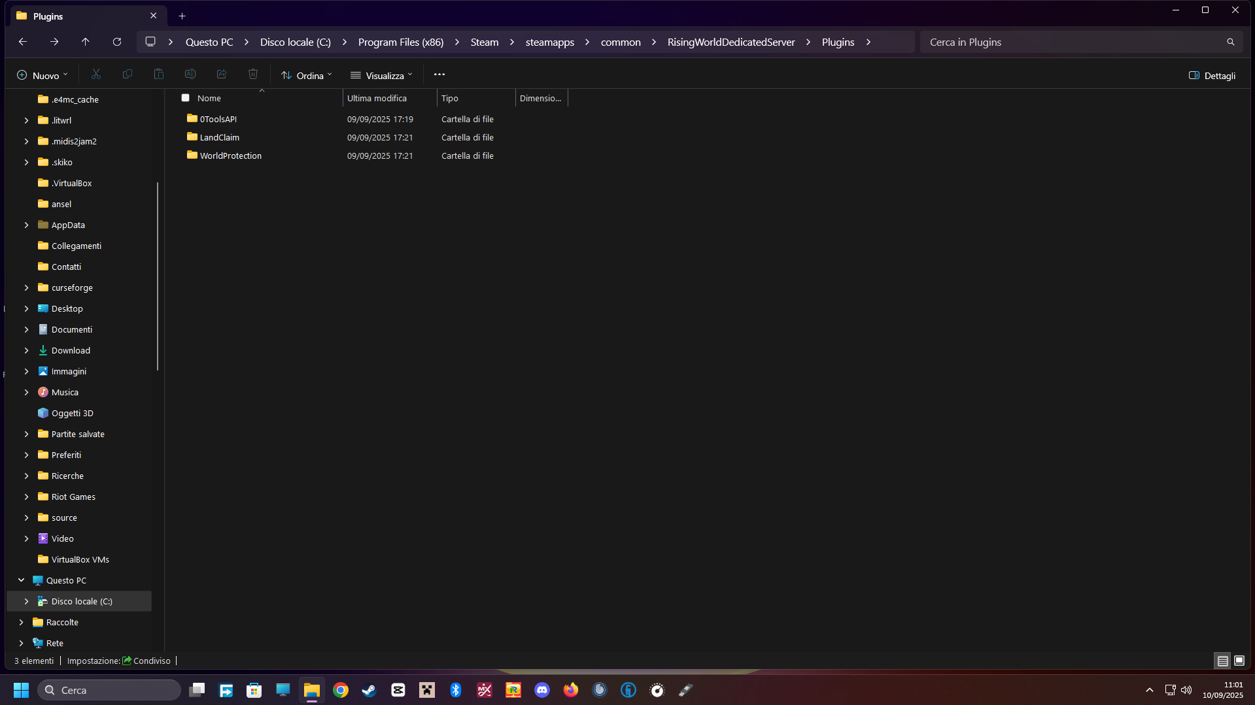Click the Cerca in Plugins search box
Viewport: 1255px width, 705px height.
[x=1073, y=42]
